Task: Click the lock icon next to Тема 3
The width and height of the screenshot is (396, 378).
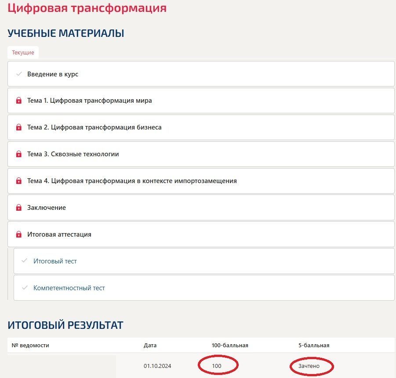Action: click(x=19, y=154)
